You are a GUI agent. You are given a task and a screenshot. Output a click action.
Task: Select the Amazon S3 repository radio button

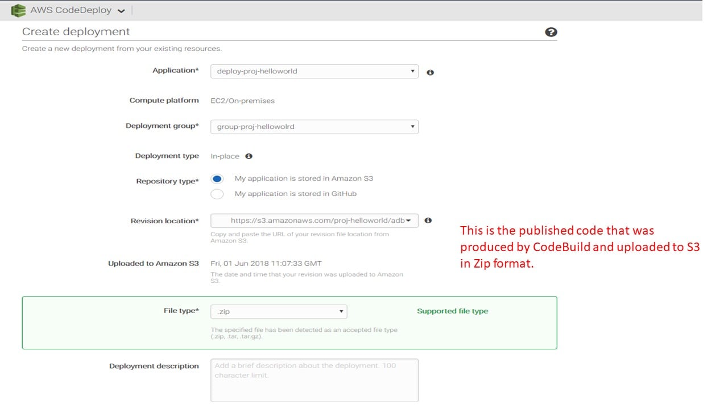pyautogui.click(x=217, y=179)
